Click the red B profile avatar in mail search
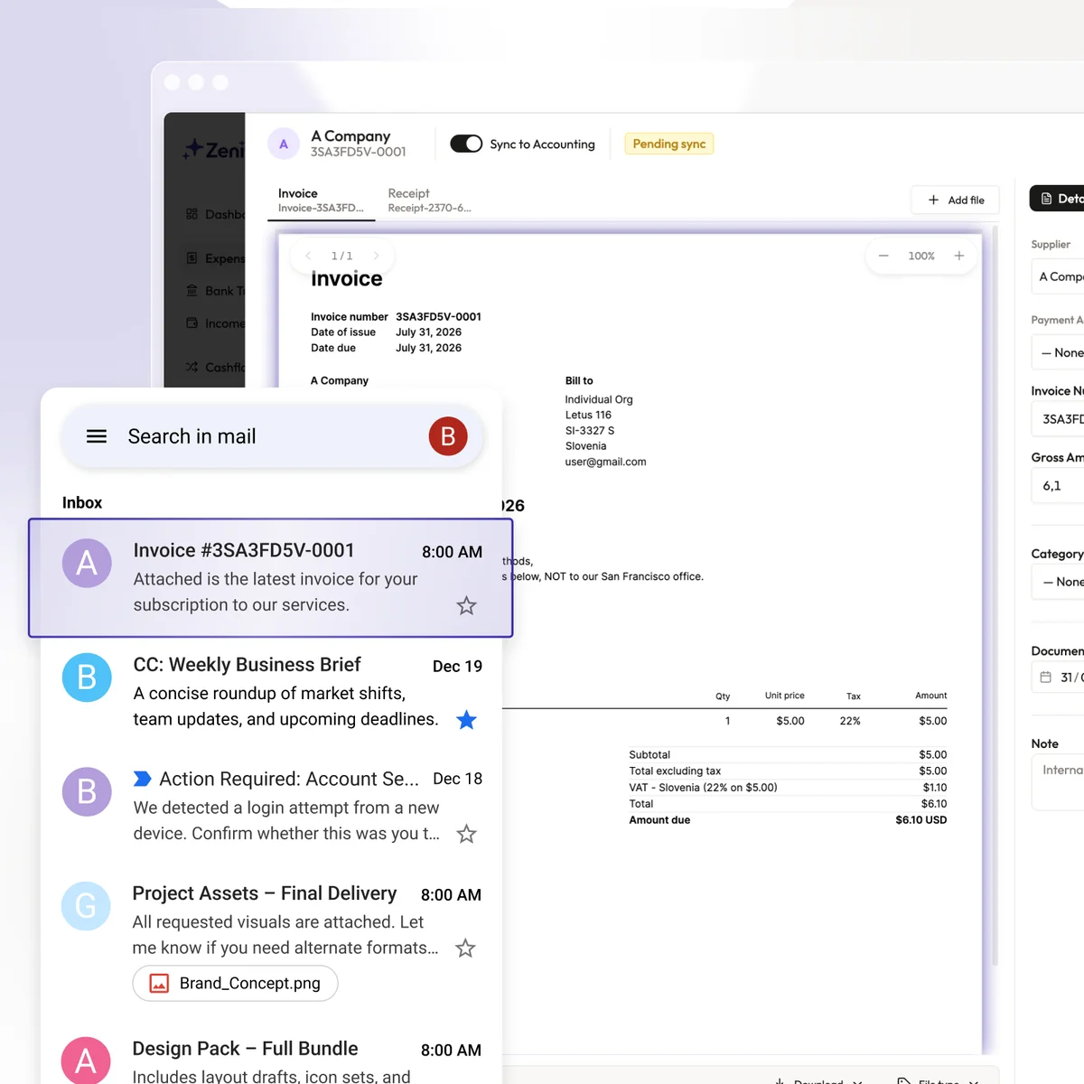1084x1084 pixels. pos(448,436)
